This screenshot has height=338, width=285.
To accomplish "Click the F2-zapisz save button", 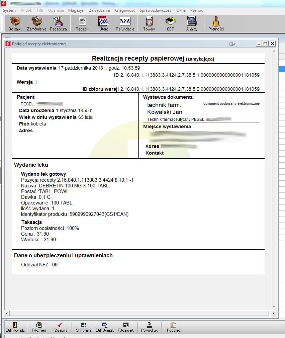I will coord(60,327).
